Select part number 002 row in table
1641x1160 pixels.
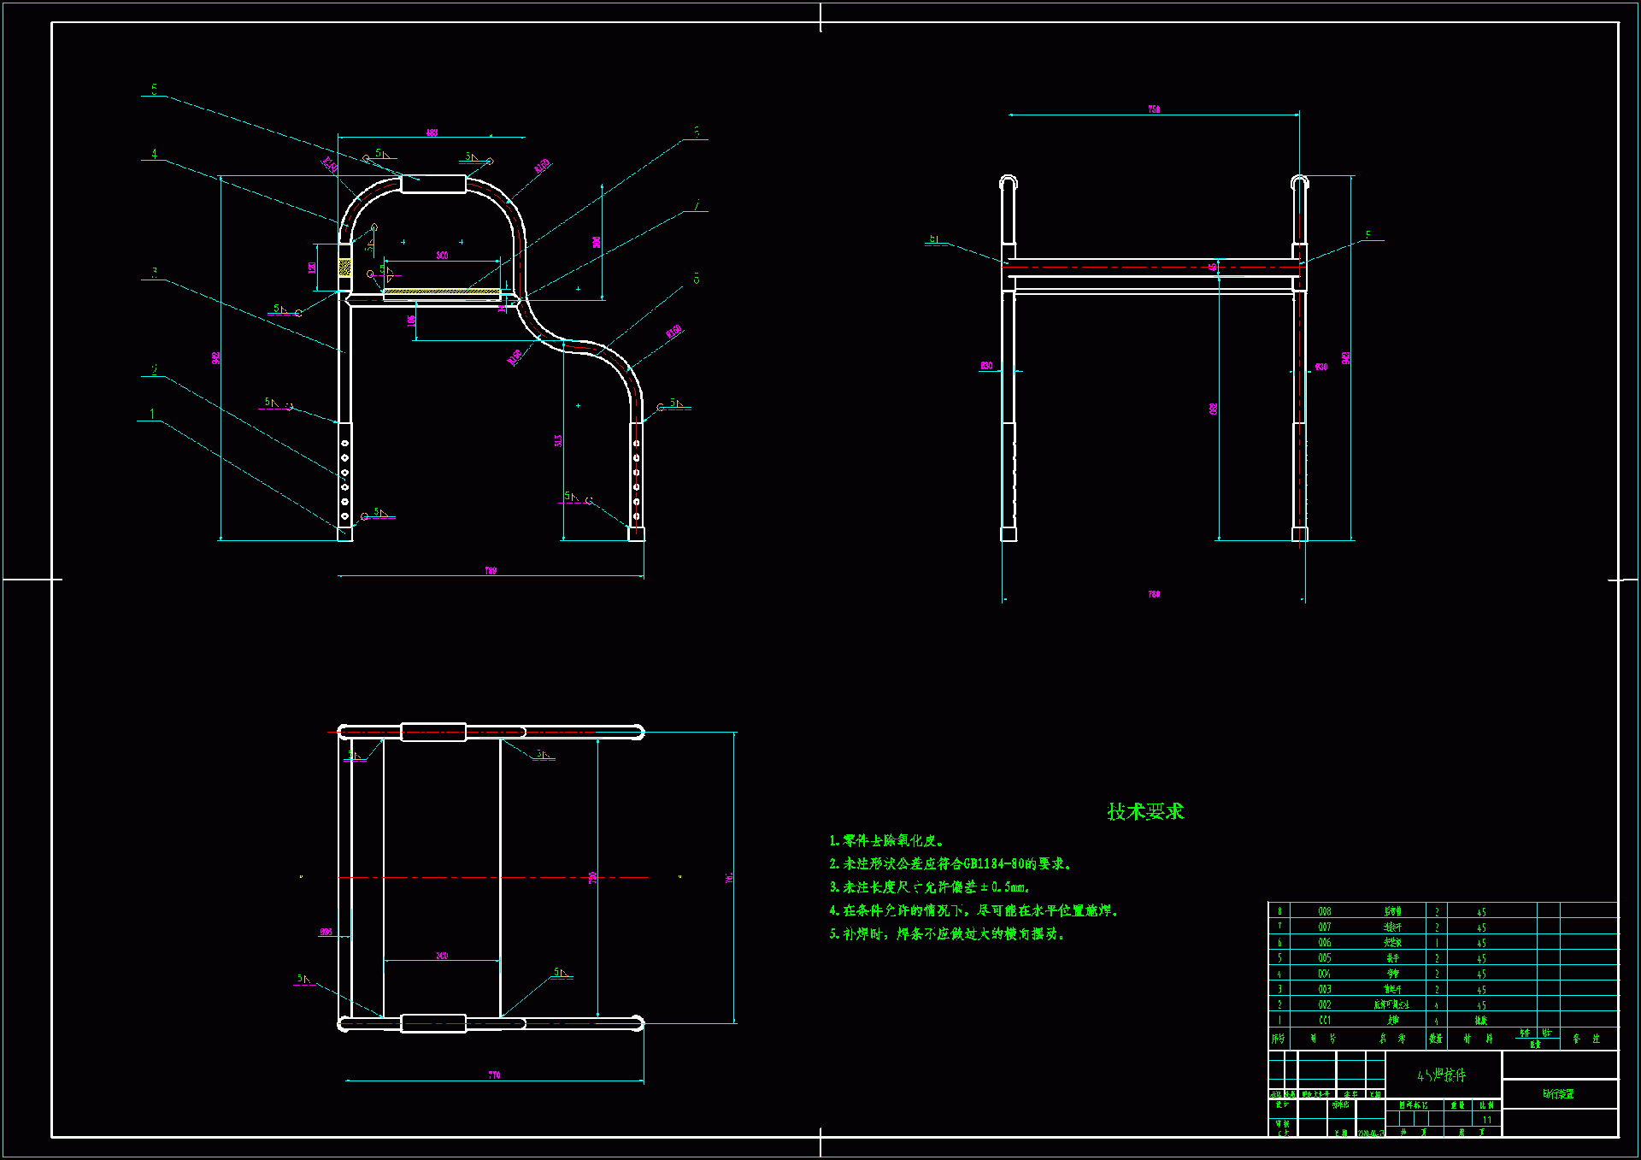(1324, 1004)
